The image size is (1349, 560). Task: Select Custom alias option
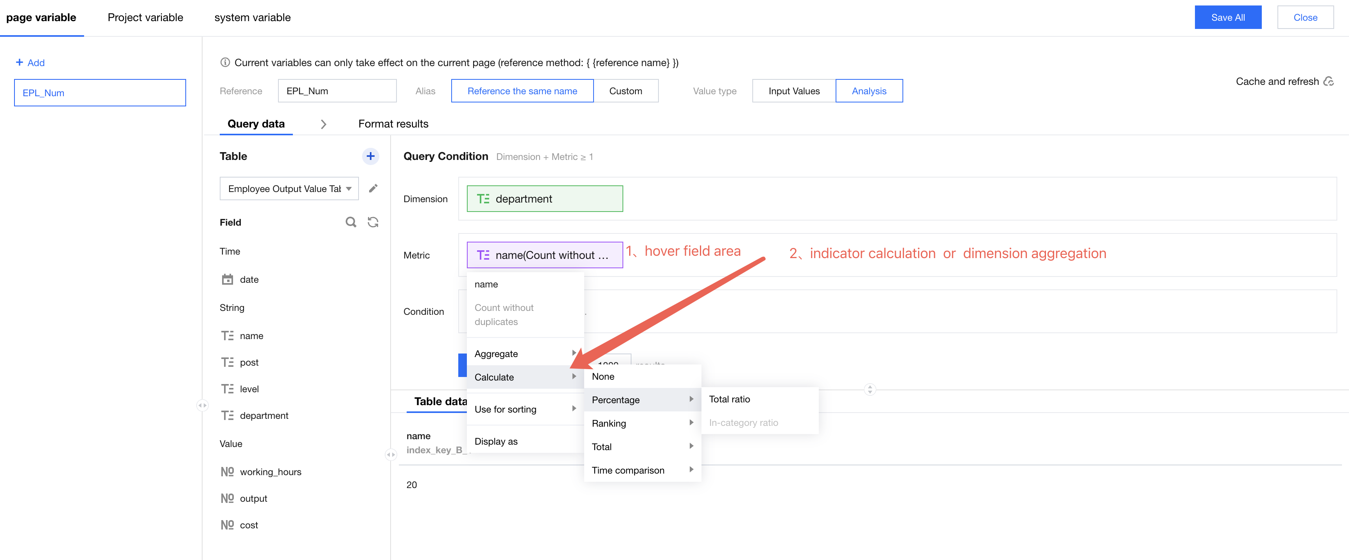click(625, 91)
